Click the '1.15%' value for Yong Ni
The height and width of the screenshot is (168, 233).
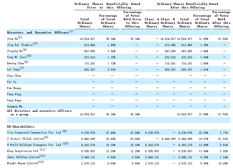(x=112, y=57)
